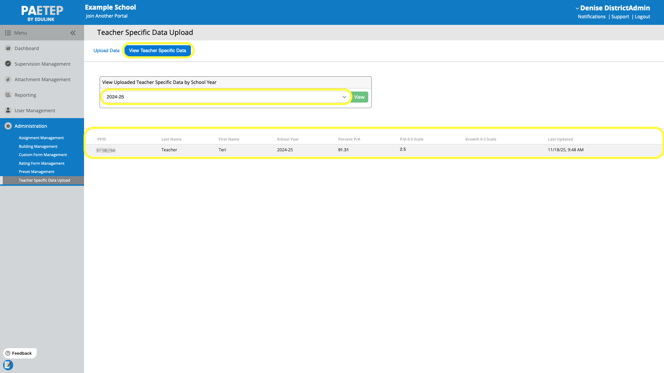
Task: Open the Feedback button
Action: click(20, 353)
